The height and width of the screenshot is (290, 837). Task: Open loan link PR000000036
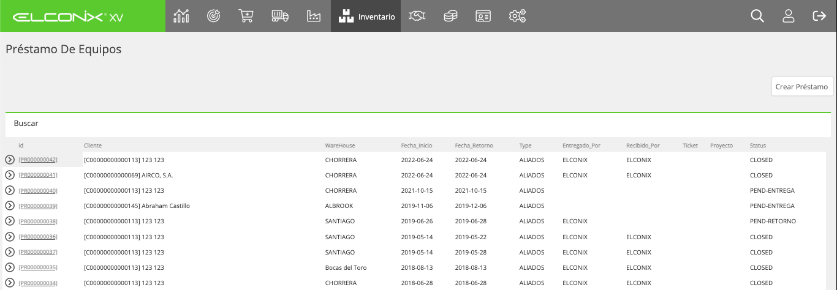[38, 237]
